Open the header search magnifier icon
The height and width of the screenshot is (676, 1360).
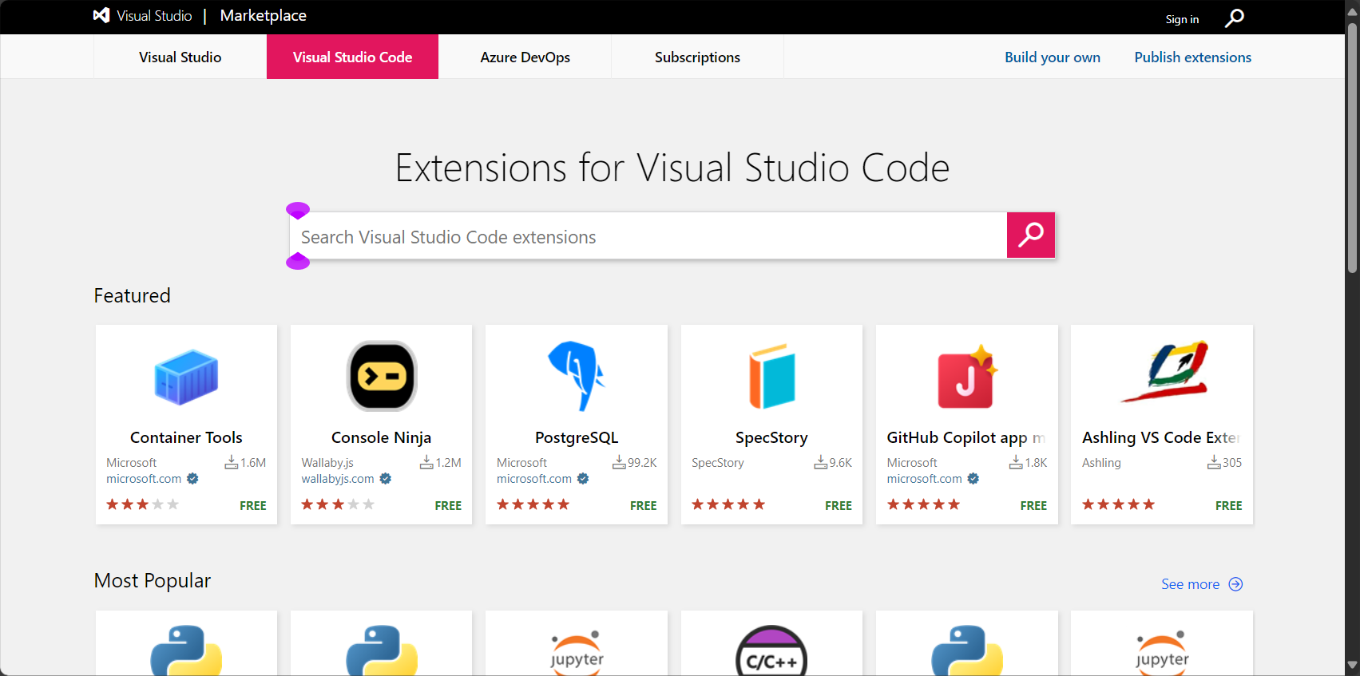tap(1234, 18)
